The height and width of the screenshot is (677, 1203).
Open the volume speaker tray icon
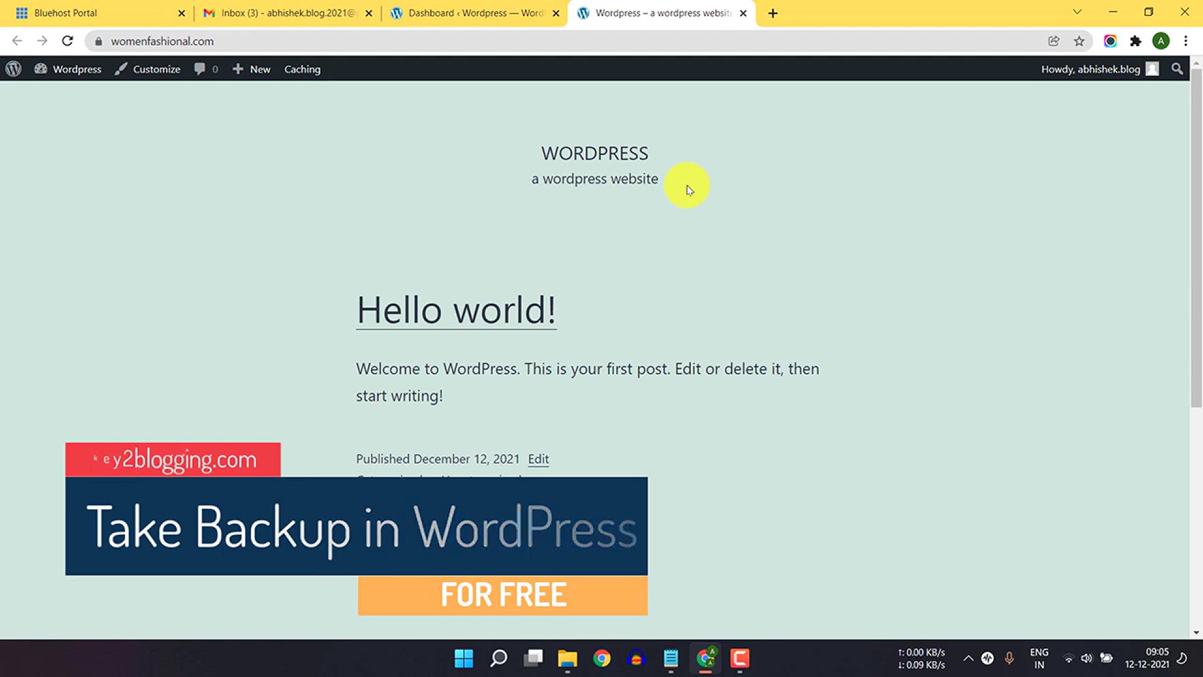coord(1087,658)
